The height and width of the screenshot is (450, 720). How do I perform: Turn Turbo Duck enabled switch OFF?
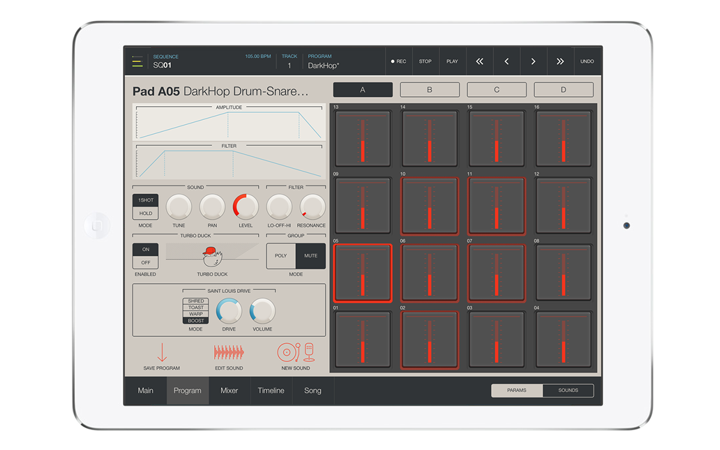[146, 262]
